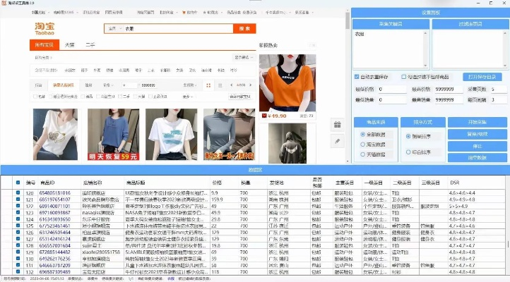This screenshot has width=510, height=282.
Task: Click the browser scrollbar's bottom arrow
Action: click(348, 161)
